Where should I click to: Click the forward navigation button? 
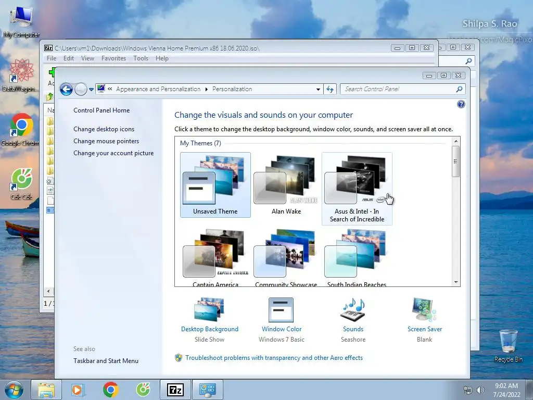[x=81, y=89]
